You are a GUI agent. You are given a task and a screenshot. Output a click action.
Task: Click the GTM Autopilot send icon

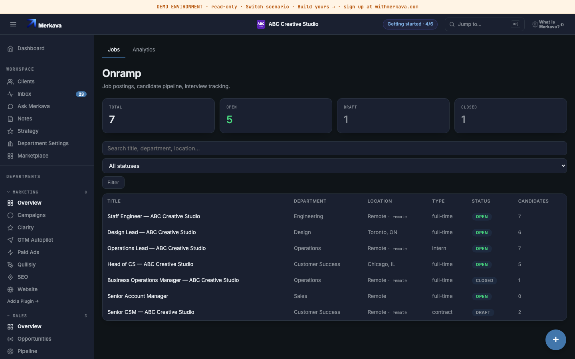[x=10, y=240]
